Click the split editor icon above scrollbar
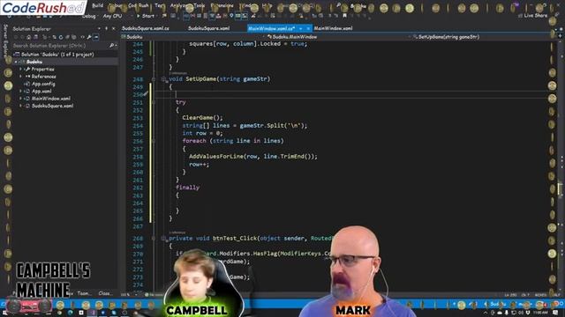Image resolution: width=565 pixels, height=317 pixels. click(561, 36)
